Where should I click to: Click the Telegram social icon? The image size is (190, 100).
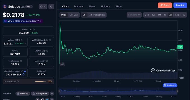pyautogui.click(x=47, y=99)
